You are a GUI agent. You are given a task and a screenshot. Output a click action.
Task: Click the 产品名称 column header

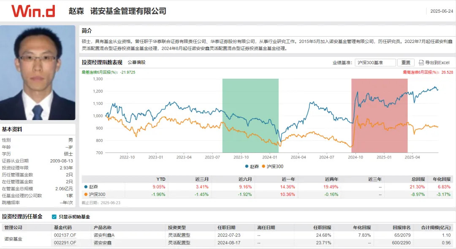click(102, 228)
